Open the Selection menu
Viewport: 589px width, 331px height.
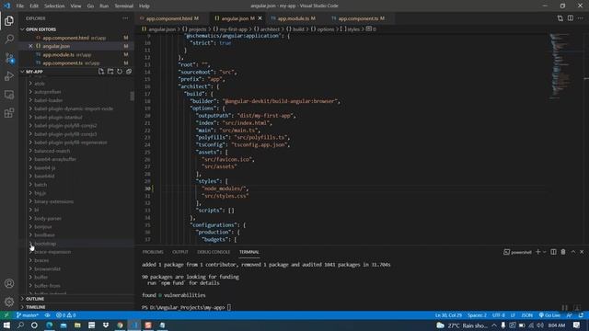(54, 6)
